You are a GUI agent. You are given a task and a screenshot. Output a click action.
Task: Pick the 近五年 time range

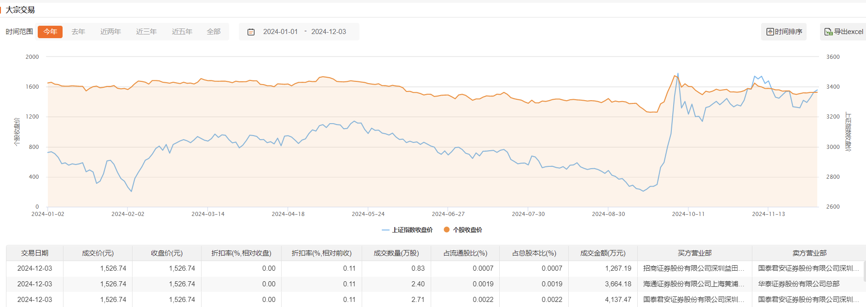pyautogui.click(x=182, y=32)
